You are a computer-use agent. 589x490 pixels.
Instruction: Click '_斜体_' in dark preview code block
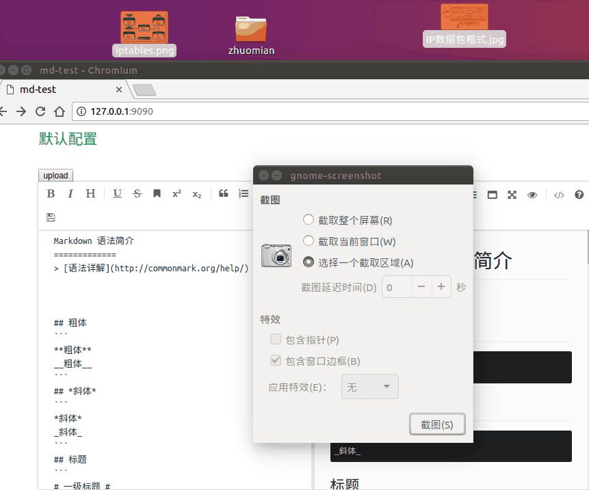pos(348,450)
